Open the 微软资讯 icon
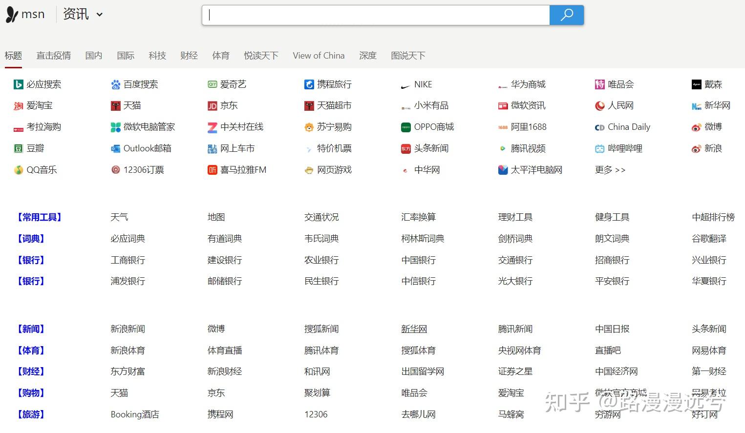The width and height of the screenshot is (745, 433). pos(503,106)
